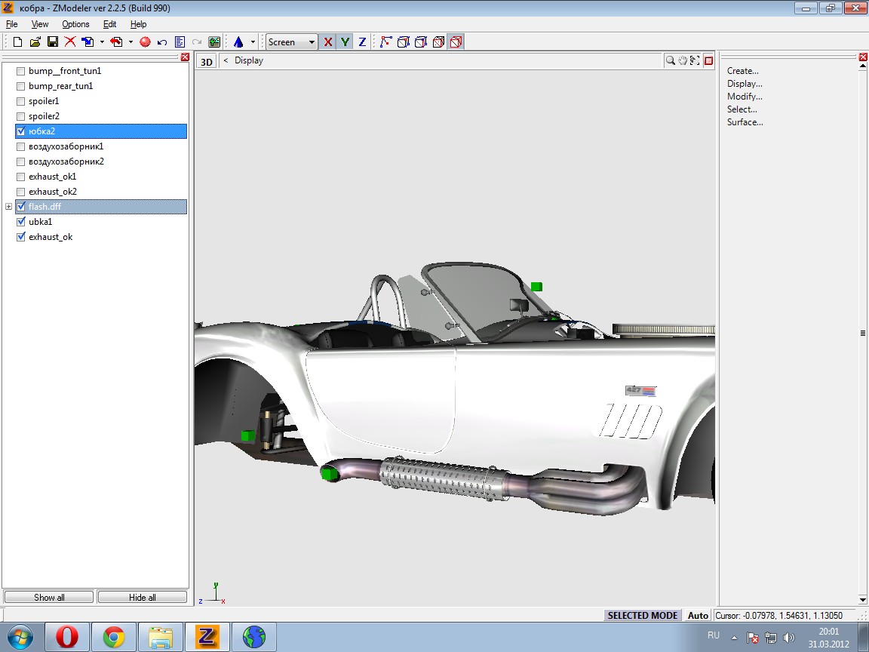Viewport: 869px width, 652px height.
Task: Disable the ubka1 object visibility checkbox
Action: click(x=21, y=222)
